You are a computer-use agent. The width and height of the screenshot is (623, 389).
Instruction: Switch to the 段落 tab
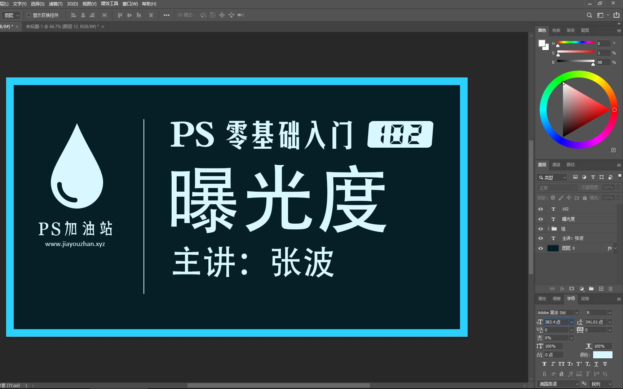585,299
